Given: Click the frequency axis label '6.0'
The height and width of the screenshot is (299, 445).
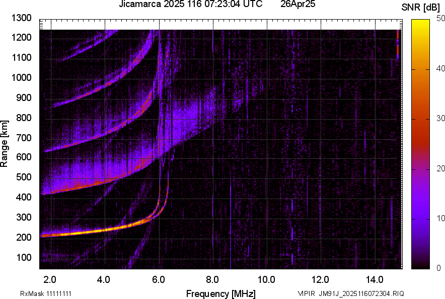Looking at the screenshot, I should [158, 280].
